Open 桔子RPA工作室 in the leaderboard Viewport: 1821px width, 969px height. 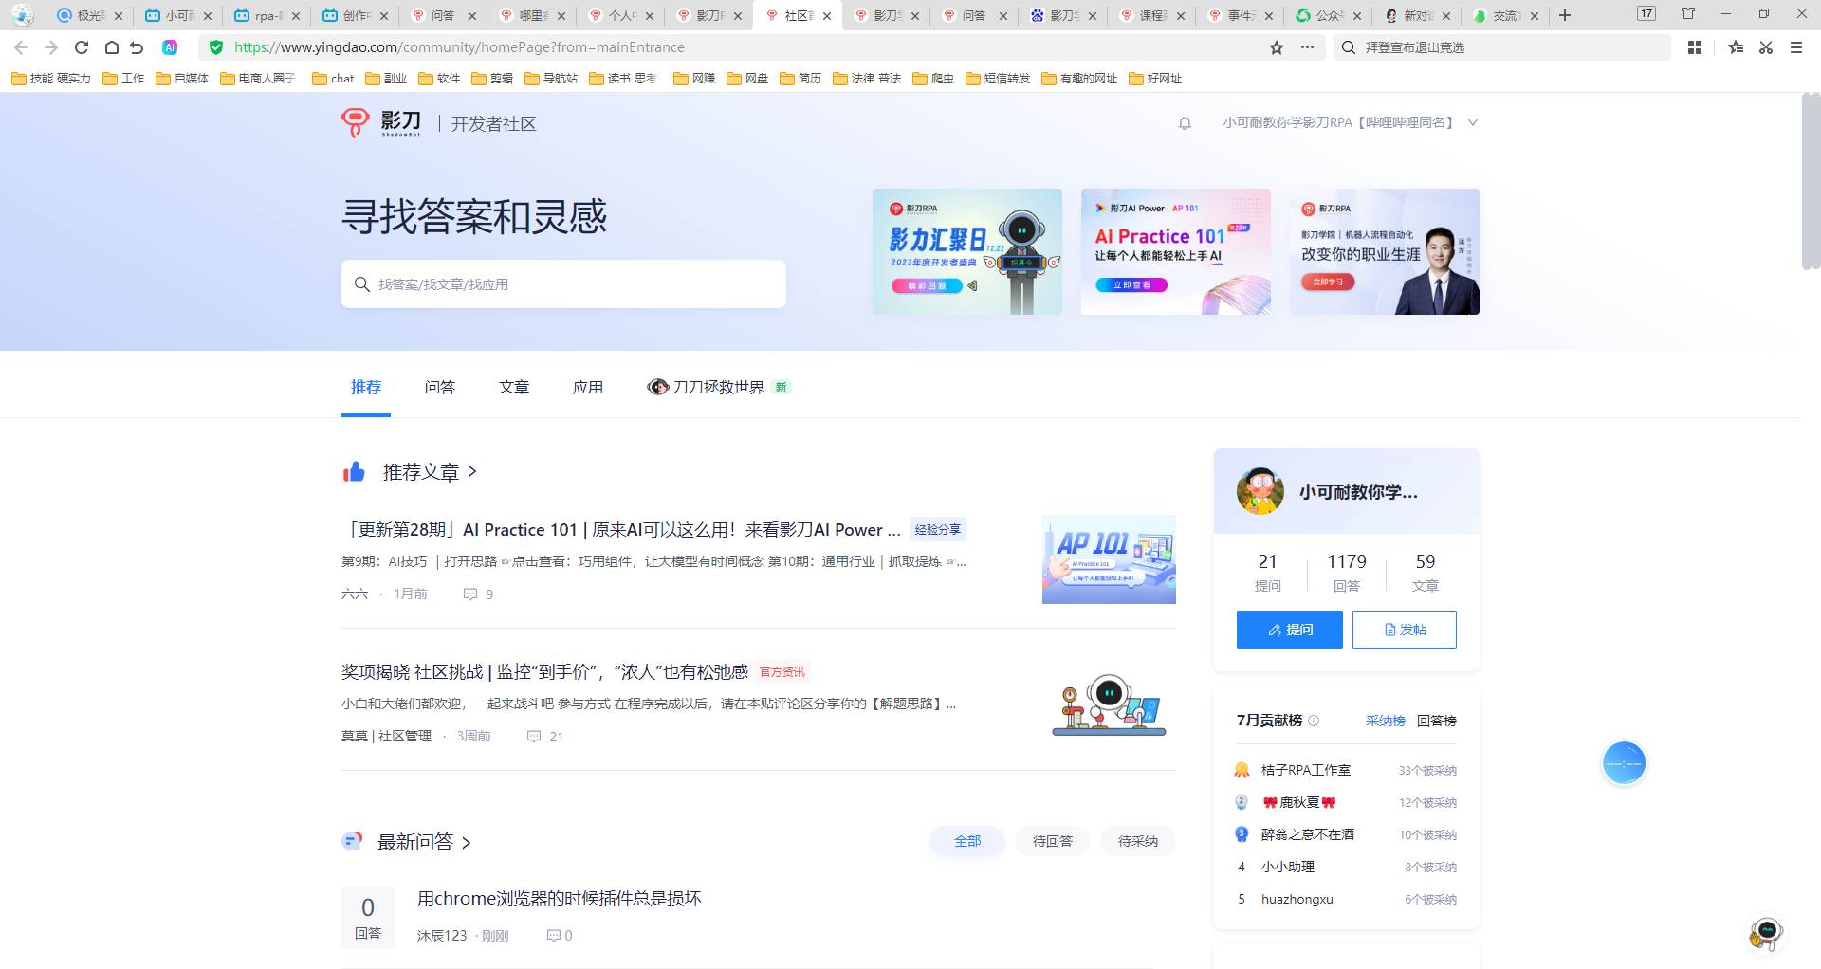click(x=1306, y=770)
